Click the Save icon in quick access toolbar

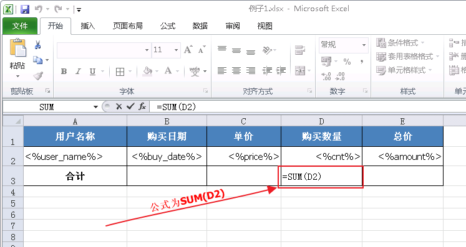pos(25,9)
